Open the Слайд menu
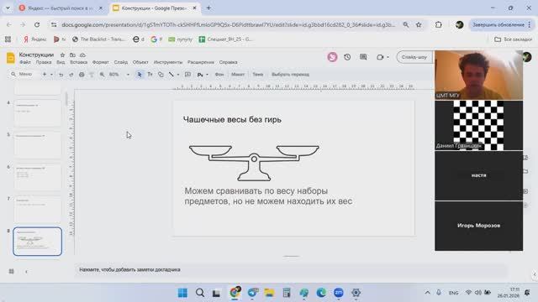This screenshot has height=302, width=538. (121, 62)
